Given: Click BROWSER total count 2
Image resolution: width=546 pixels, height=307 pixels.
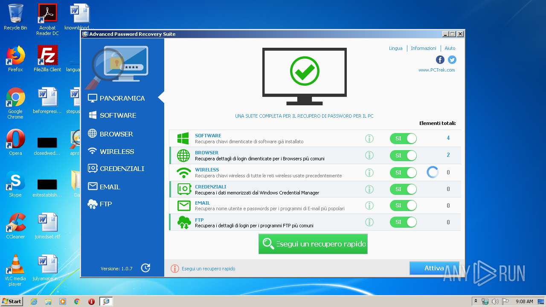Looking at the screenshot, I should [448, 155].
